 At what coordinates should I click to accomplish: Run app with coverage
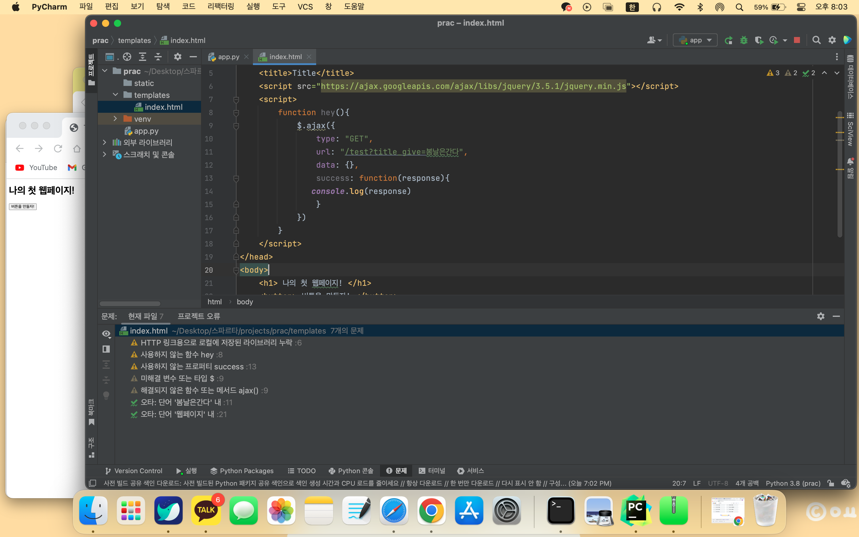[759, 40]
